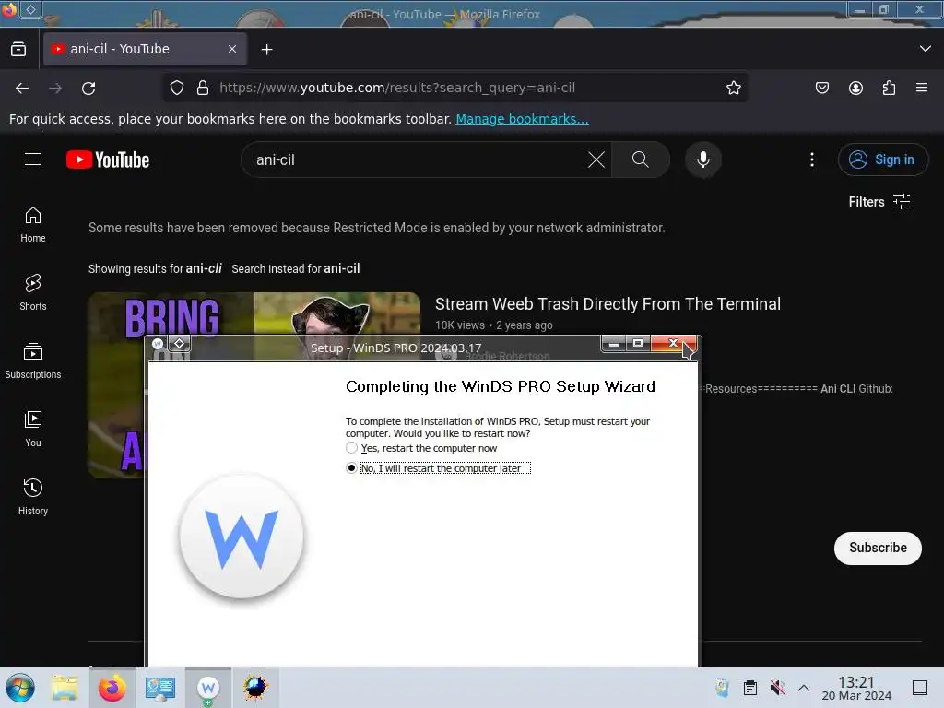This screenshot has height=708, width=944.
Task: Open Shorts in YouTube sidebar
Action: (33, 292)
